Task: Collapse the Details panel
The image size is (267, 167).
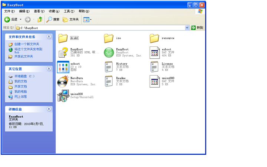Action: pyautogui.click(x=49, y=109)
